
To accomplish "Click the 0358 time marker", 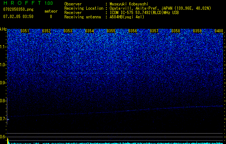I will (176, 31).
